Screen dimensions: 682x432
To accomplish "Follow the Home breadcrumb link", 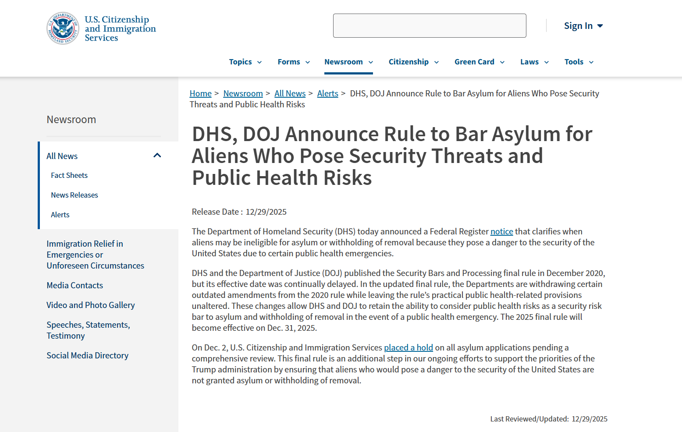I will coord(200,93).
